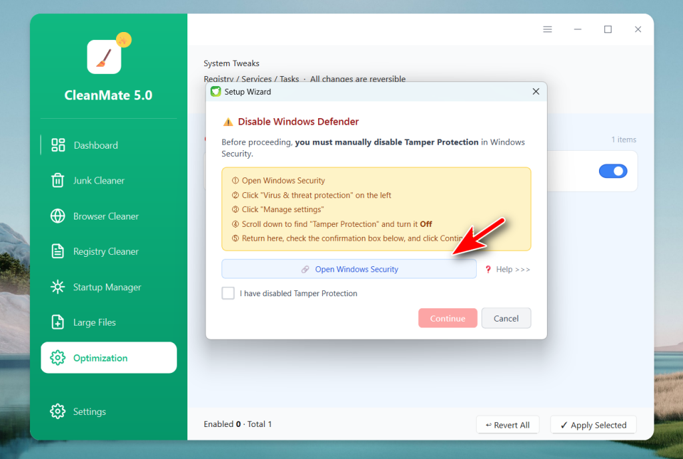
Task: Click the Revert All button
Action: coord(508,425)
